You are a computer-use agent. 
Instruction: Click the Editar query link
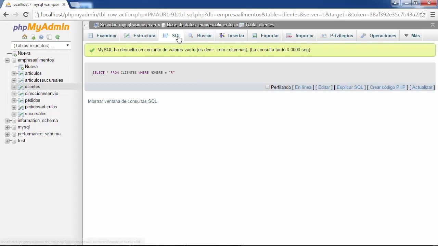click(324, 87)
